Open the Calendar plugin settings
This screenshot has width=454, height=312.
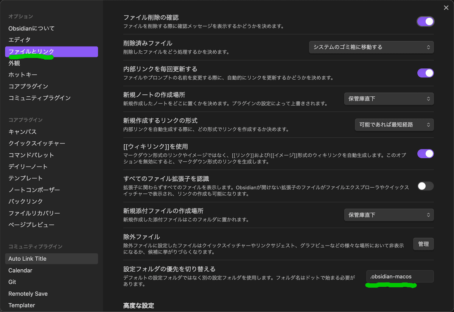[x=20, y=270]
